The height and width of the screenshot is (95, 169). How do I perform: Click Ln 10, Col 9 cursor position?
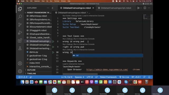pyautogui.click(x=67, y=77)
